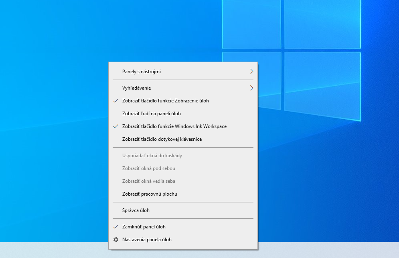Click the chevron beside Vyhľadávanie
Image resolution: width=399 pixels, height=258 pixels.
tap(251, 88)
